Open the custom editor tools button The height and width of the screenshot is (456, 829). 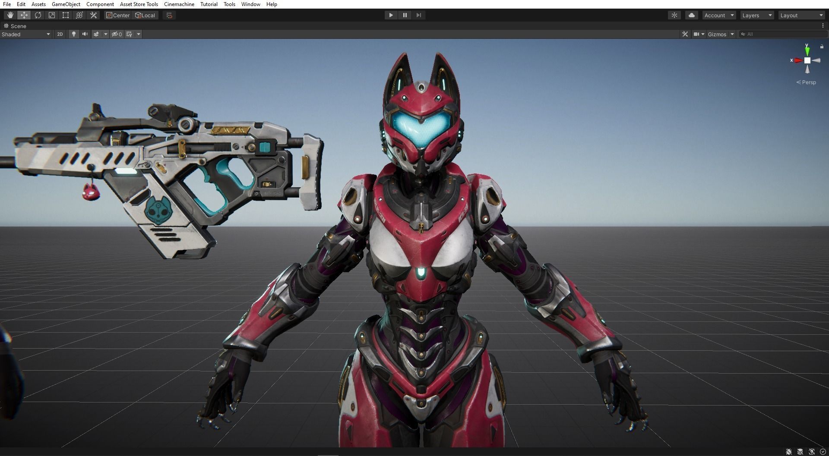[x=93, y=15]
